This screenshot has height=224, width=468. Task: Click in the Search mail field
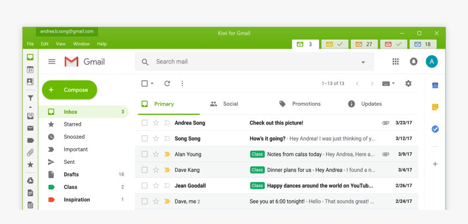[254, 62]
